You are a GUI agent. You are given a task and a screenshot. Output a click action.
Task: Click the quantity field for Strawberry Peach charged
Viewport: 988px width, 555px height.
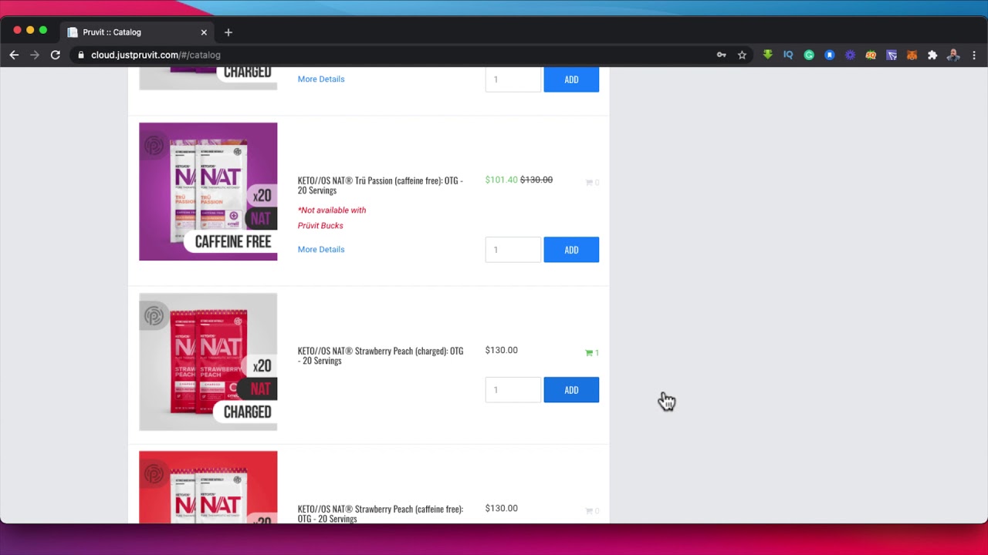point(513,390)
